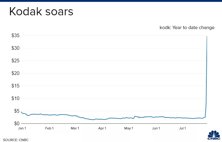Click the $15 y-axis label
Screen dimensions: 222x142
click(x=16, y=86)
